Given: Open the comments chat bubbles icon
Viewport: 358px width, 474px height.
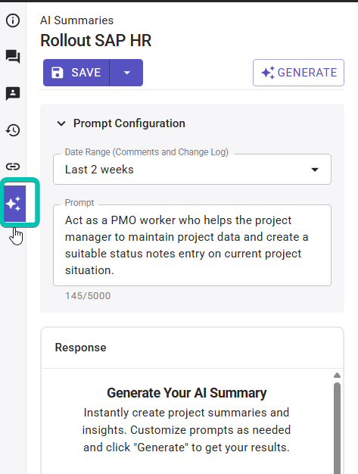Looking at the screenshot, I should 13,57.
